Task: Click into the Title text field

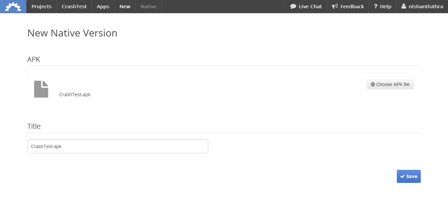Action: point(117,146)
